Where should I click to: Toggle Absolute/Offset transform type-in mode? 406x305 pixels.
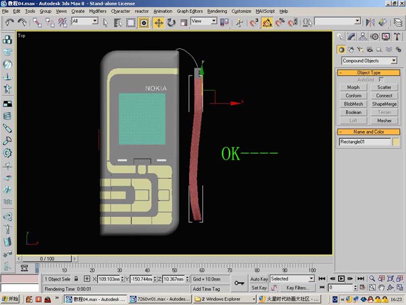pyautogui.click(x=87, y=279)
